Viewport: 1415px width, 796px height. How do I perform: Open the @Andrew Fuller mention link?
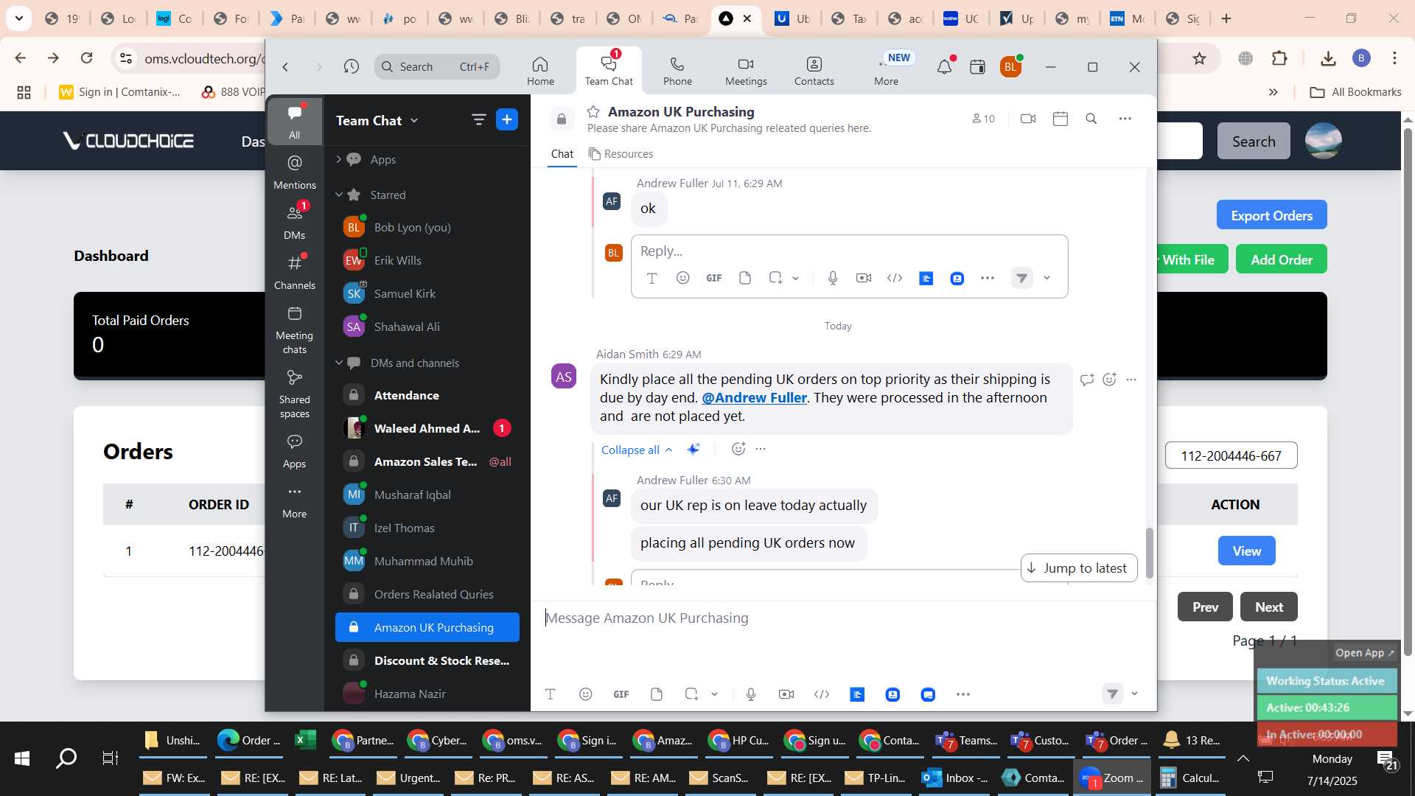[x=754, y=397]
